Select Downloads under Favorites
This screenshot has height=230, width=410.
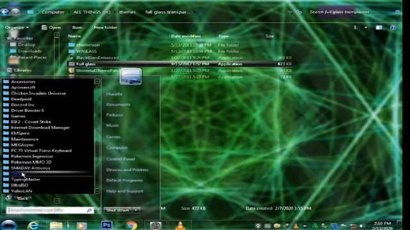tap(29, 51)
